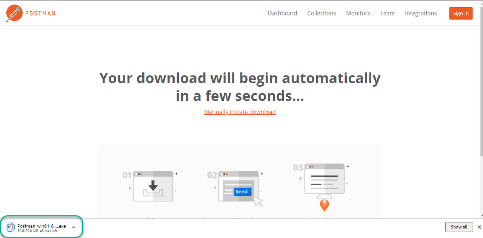Close the downloads bar
The width and height of the screenshot is (483, 238).
pyautogui.click(x=479, y=227)
